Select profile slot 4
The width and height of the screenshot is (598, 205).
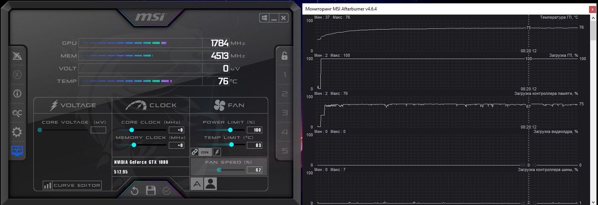(284, 132)
